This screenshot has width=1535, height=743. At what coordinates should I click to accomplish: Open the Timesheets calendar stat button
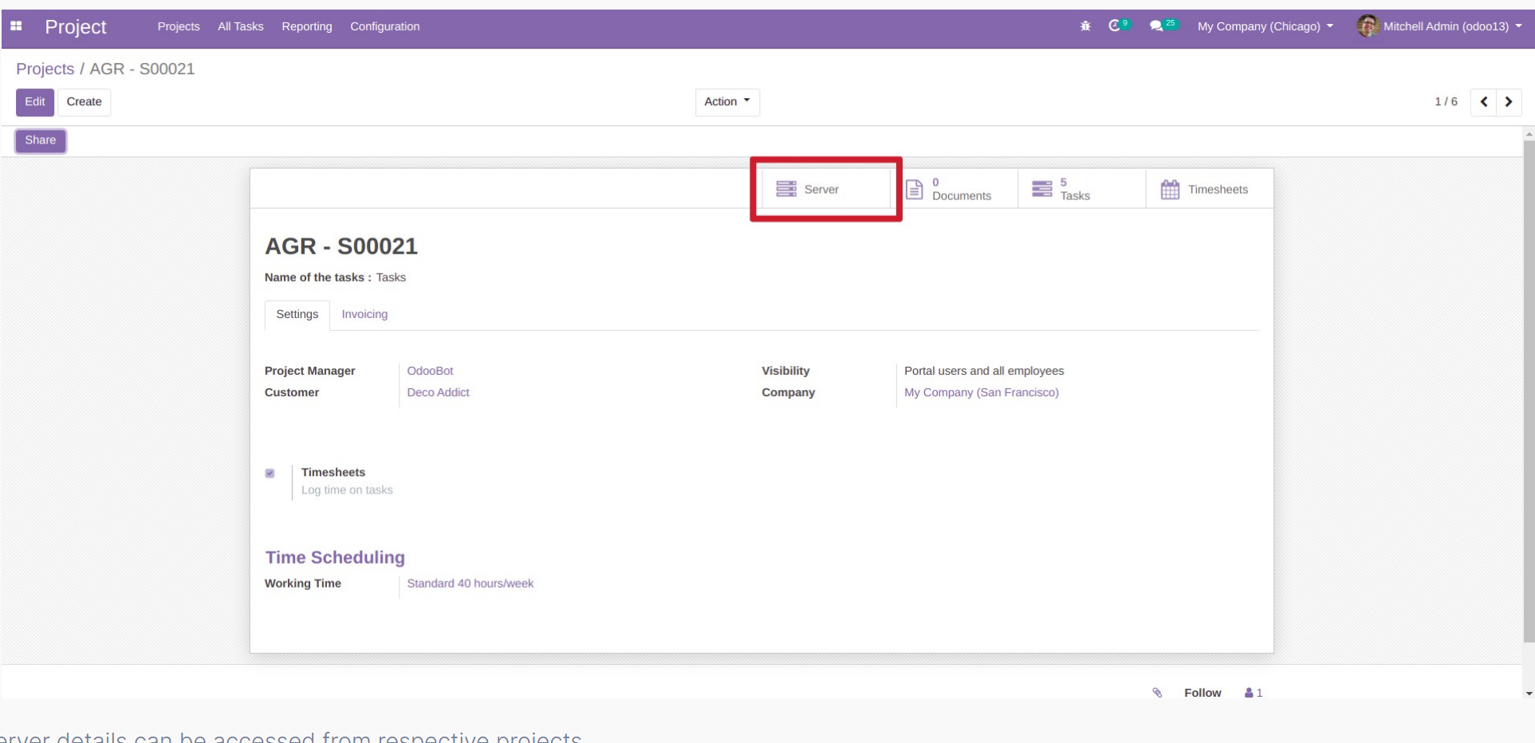(1210, 189)
